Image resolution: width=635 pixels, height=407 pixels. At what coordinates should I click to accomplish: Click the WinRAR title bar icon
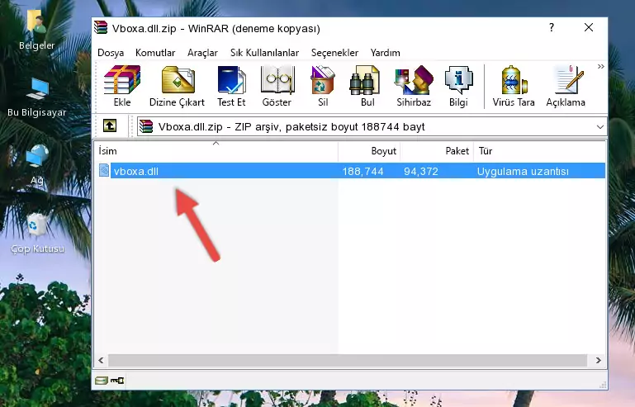pyautogui.click(x=101, y=28)
